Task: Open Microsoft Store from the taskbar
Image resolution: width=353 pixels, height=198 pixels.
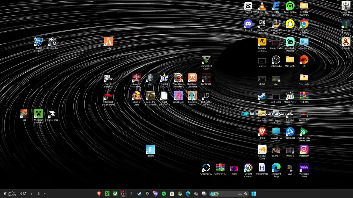Action: coord(172,194)
